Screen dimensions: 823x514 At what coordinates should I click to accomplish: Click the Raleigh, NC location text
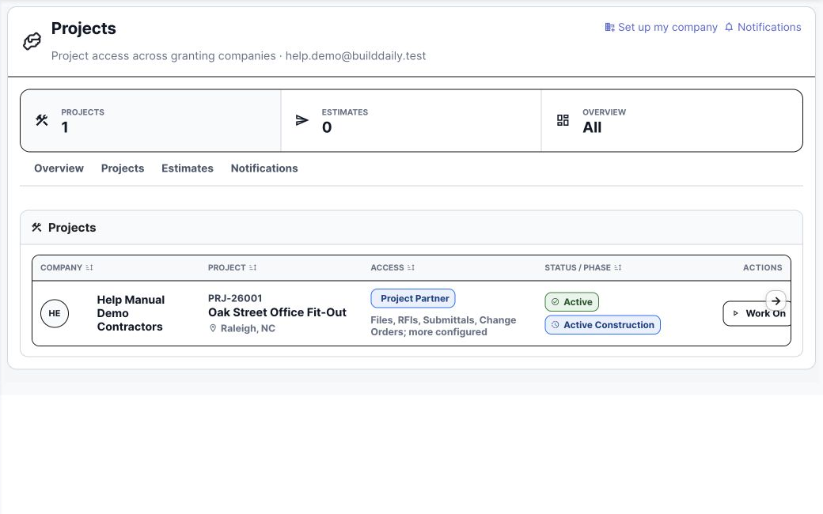248,328
